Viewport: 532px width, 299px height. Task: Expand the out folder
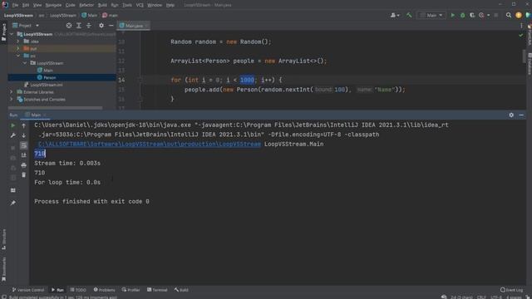pos(18,48)
